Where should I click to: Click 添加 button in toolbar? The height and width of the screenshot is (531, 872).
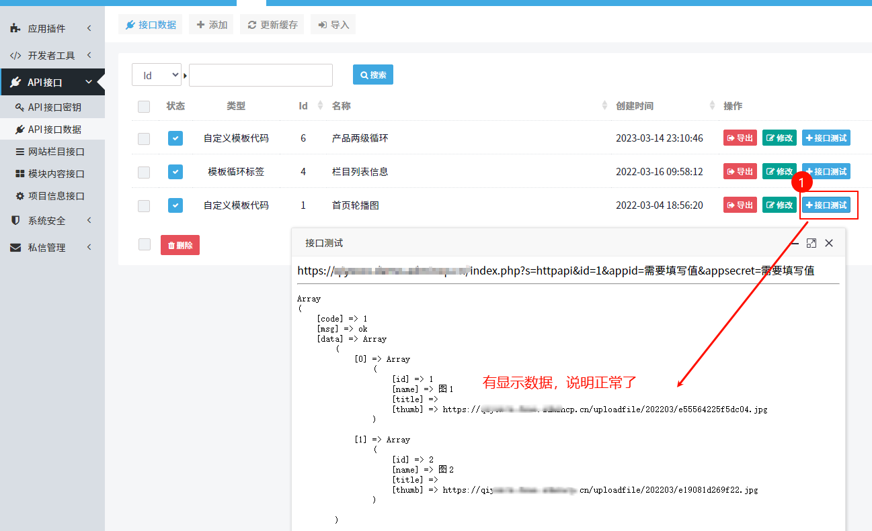[x=212, y=25]
